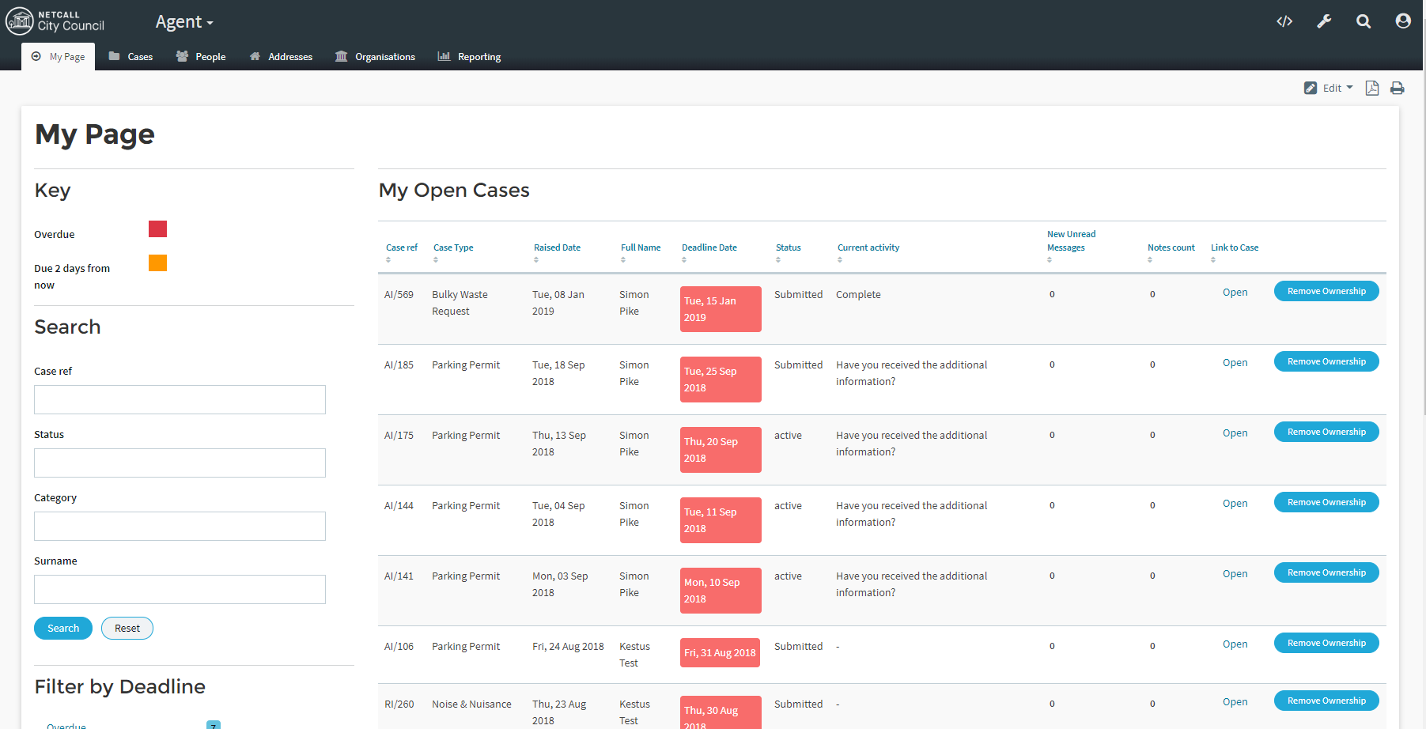Click the search magnifier icon in header
The image size is (1426, 729).
(x=1364, y=21)
